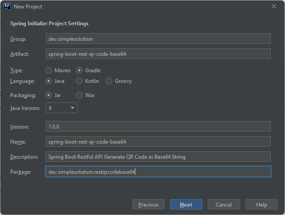285x215 pixels.
Task: Click the Package name field
Action: click(x=158, y=172)
